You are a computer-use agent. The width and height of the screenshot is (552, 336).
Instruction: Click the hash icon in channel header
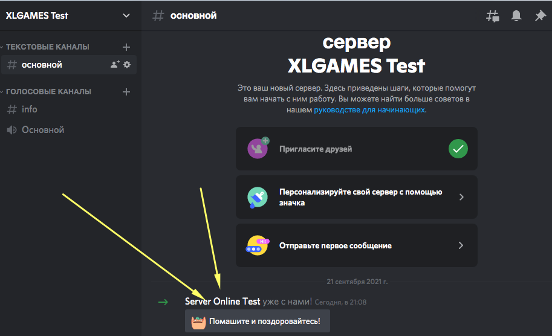click(x=158, y=16)
